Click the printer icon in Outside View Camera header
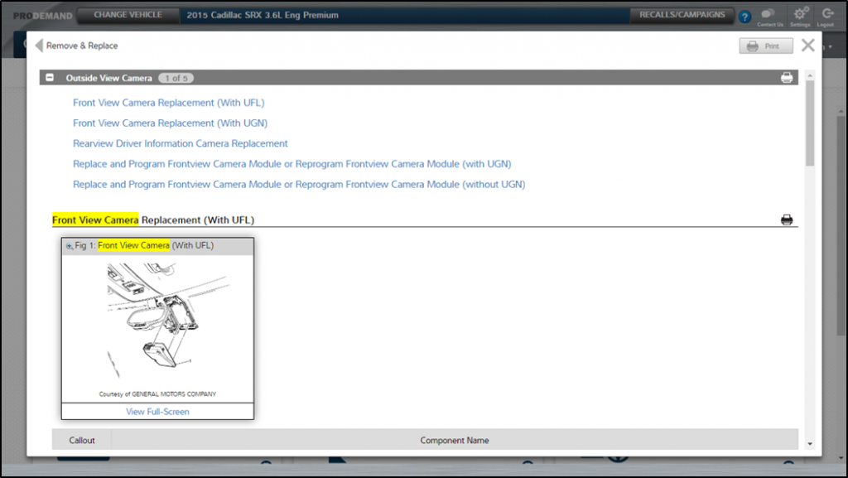848x478 pixels. tap(787, 78)
